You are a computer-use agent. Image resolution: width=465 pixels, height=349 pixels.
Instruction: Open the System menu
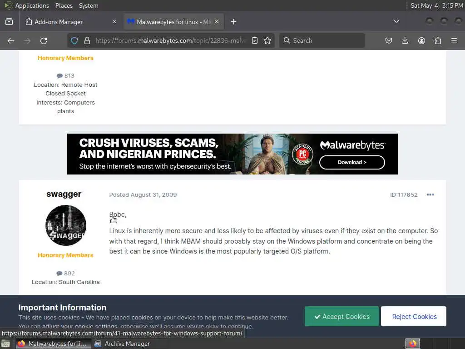point(89,5)
